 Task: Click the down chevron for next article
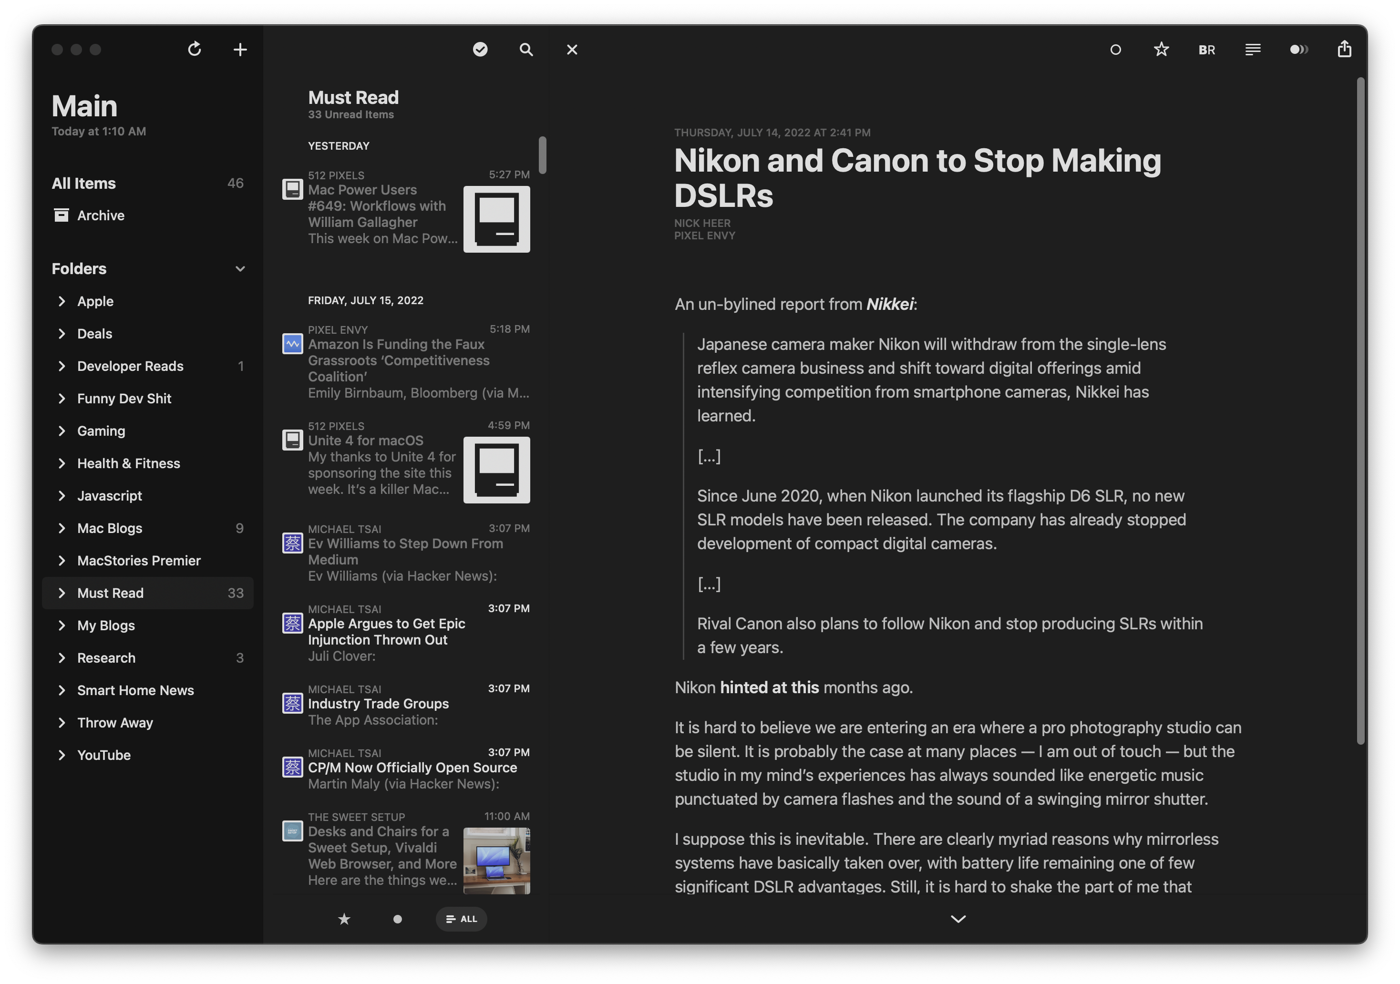[x=958, y=919]
